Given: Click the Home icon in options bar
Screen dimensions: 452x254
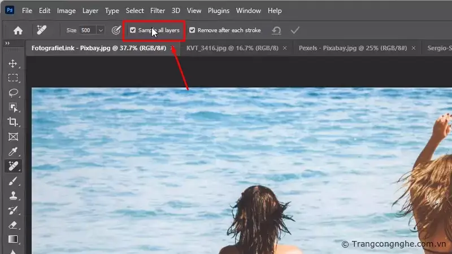Looking at the screenshot, I should coord(18,30).
